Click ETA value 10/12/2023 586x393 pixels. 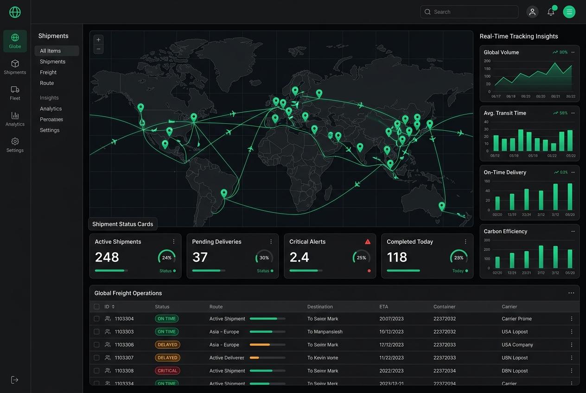pos(391,332)
